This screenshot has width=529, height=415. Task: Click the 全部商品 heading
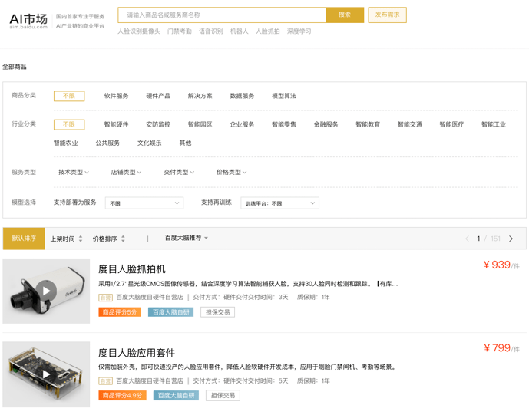[15, 67]
